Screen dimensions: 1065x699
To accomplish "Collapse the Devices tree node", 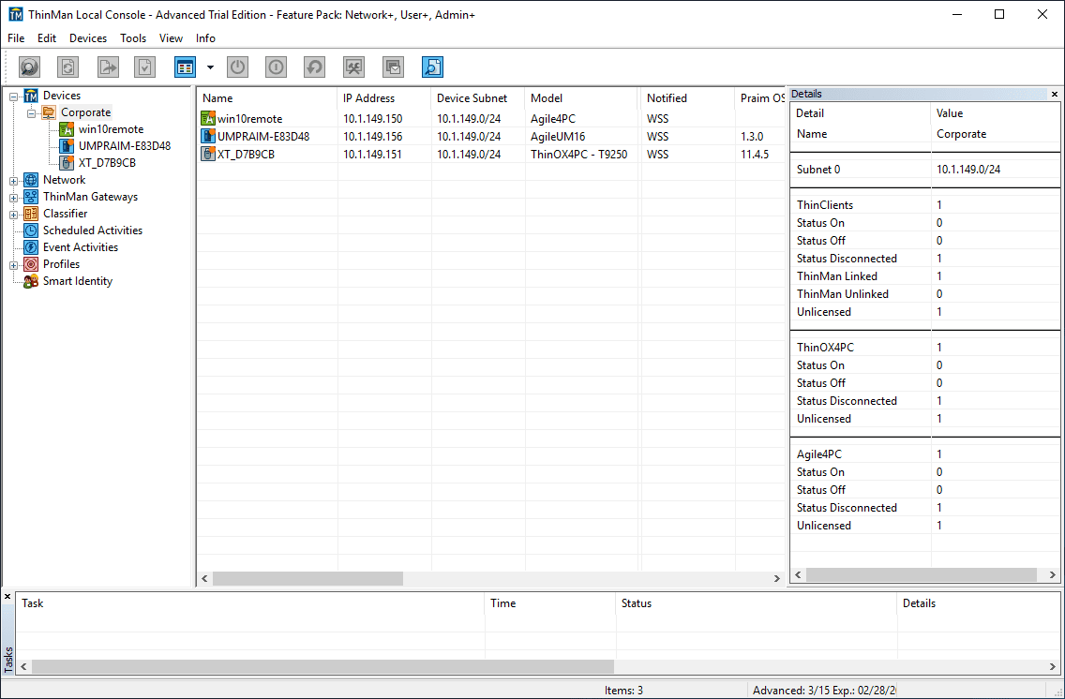I will [x=13, y=97].
